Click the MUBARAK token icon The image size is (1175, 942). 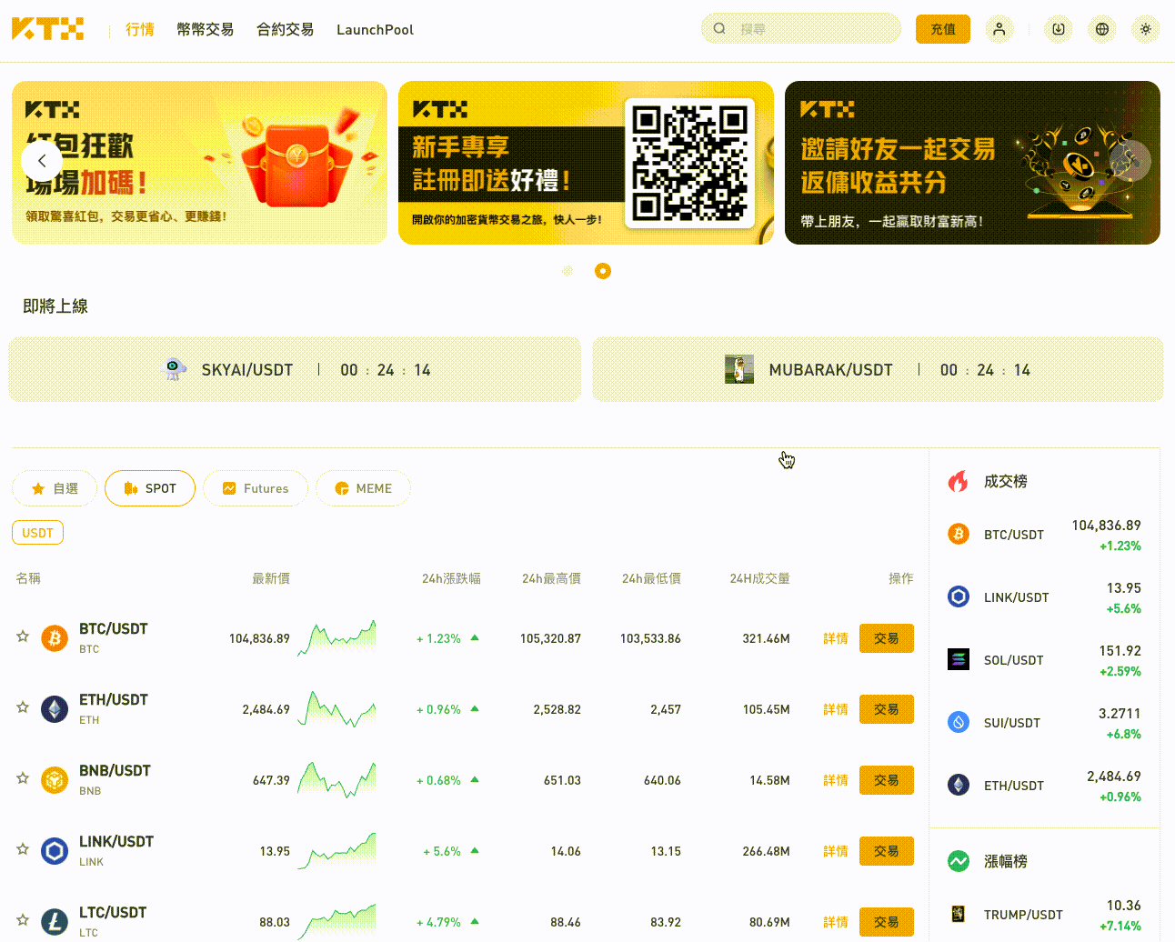click(x=739, y=369)
